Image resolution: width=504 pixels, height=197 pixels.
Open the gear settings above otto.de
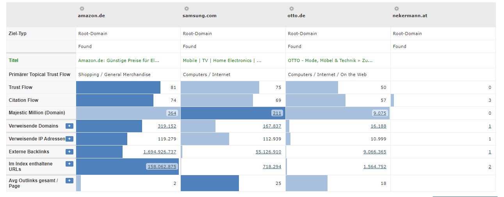tap(292, 9)
